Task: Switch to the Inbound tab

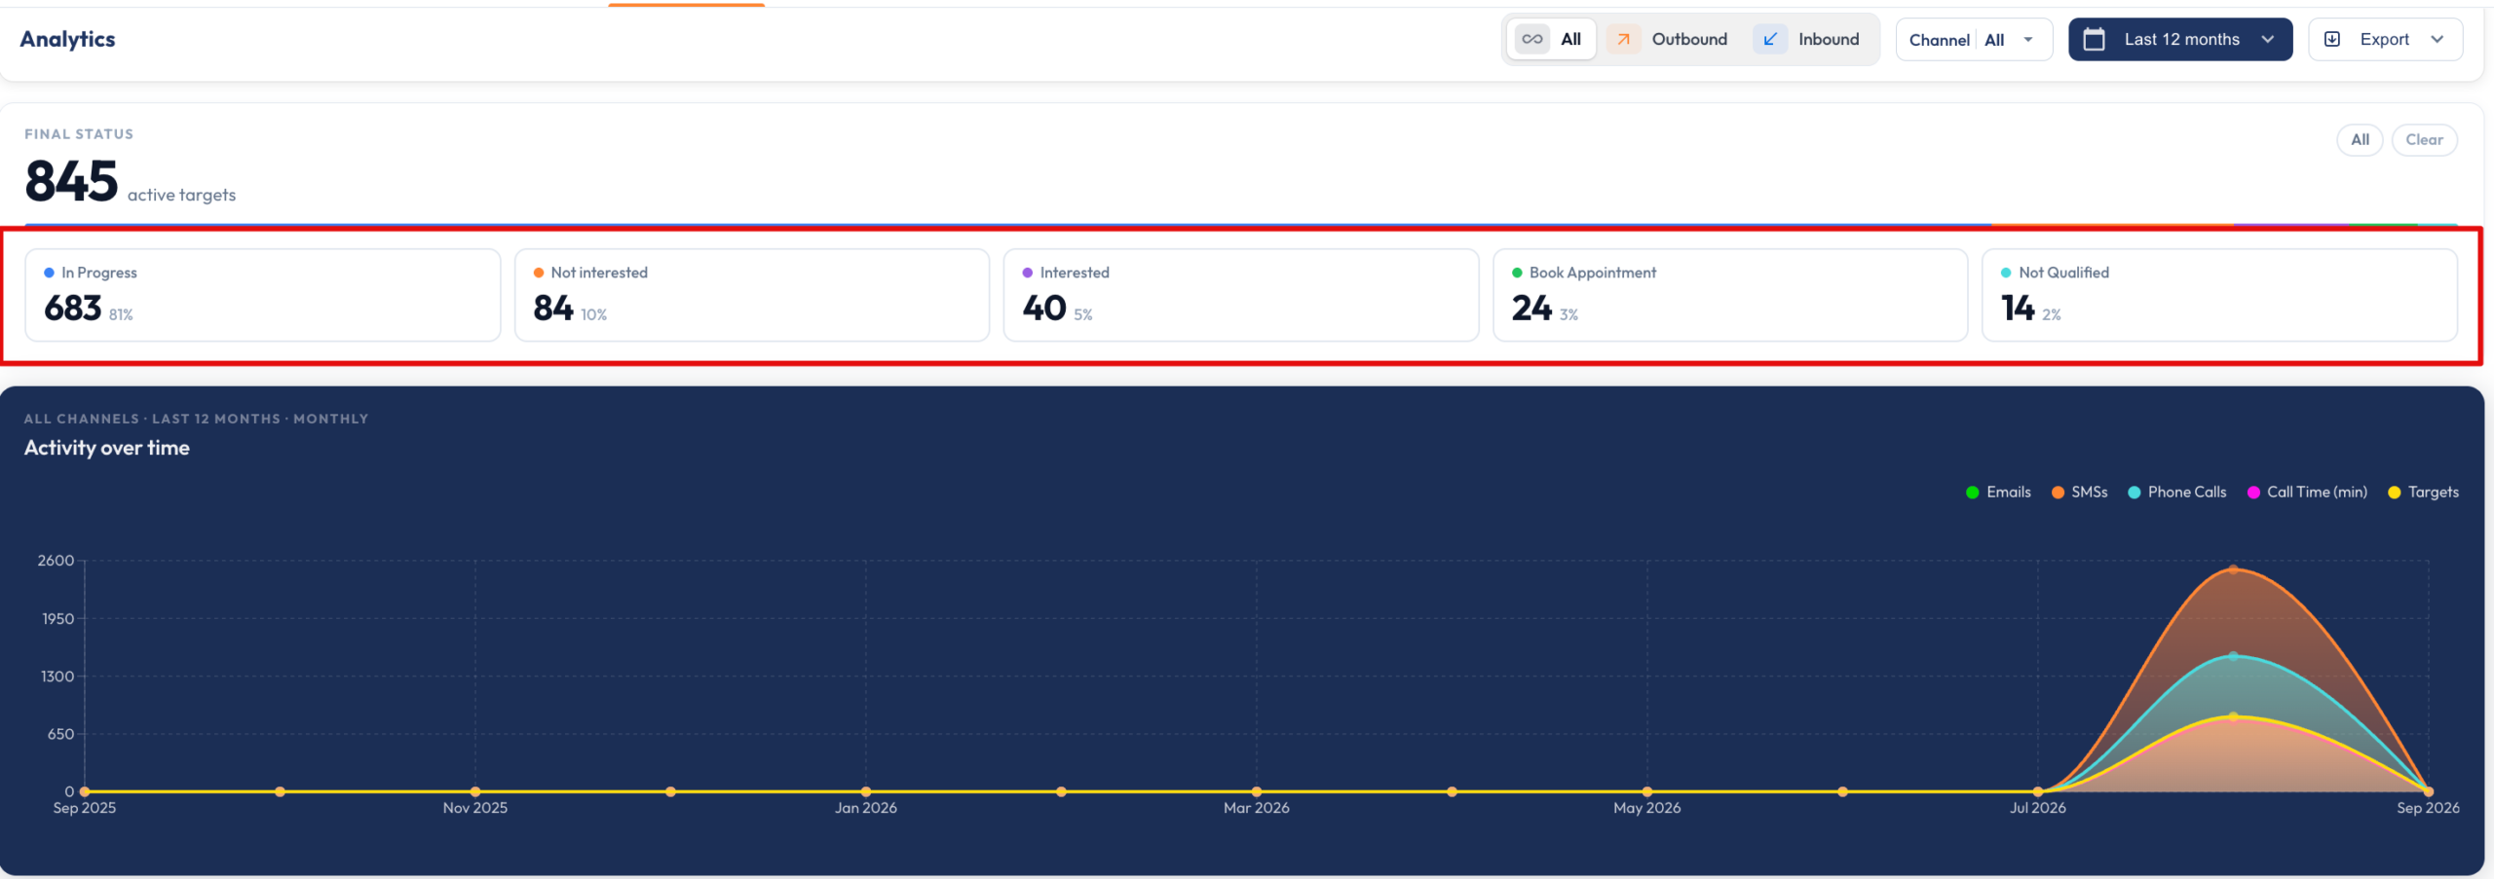Action: 1810,39
